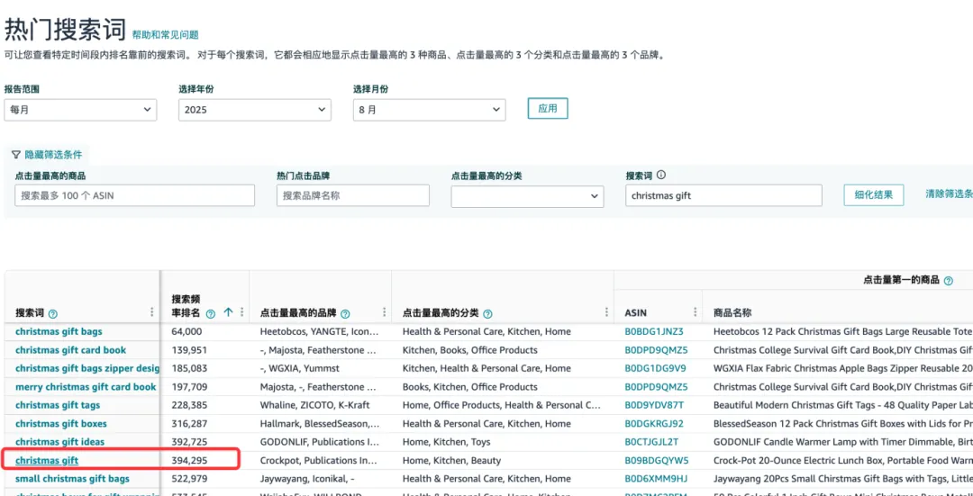This screenshot has width=973, height=496.
Task: Click help icon beside 点击量最高的品牌 header
Action: point(345,314)
